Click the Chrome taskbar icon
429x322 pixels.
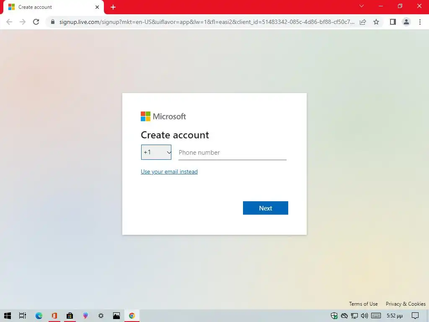click(x=132, y=316)
